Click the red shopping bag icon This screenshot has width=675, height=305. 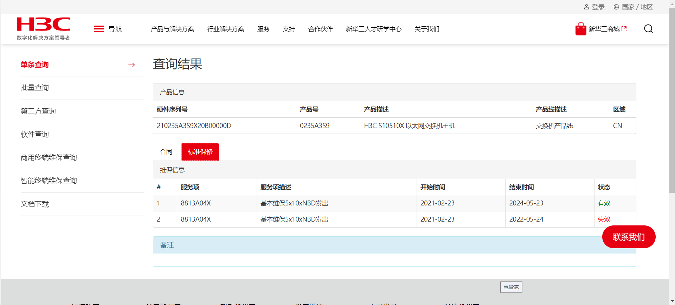click(x=581, y=29)
